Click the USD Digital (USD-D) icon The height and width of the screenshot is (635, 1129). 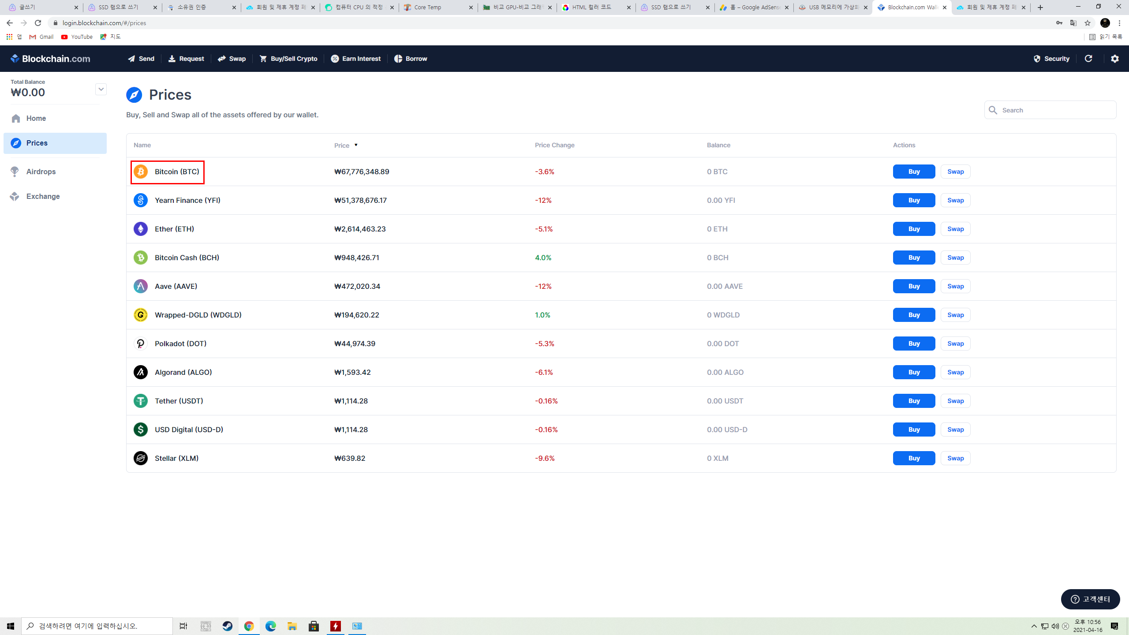click(141, 430)
